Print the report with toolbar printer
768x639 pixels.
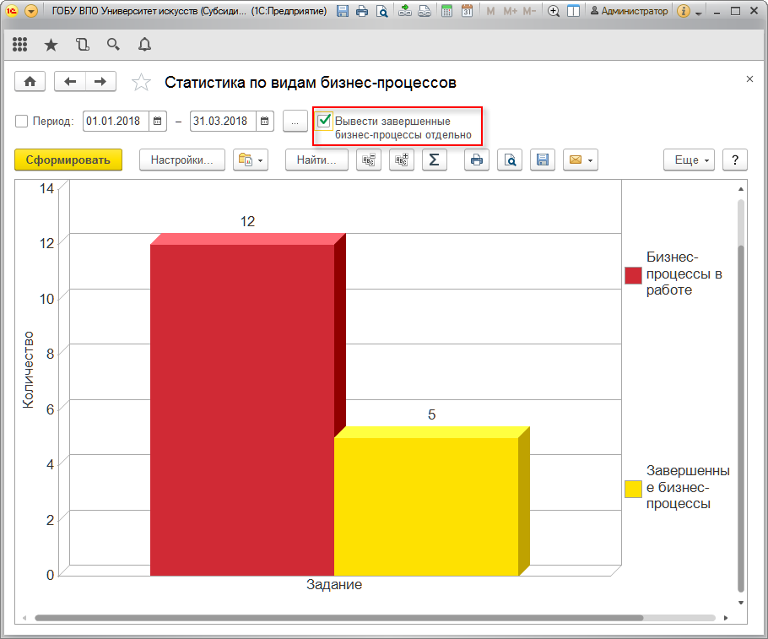click(477, 160)
